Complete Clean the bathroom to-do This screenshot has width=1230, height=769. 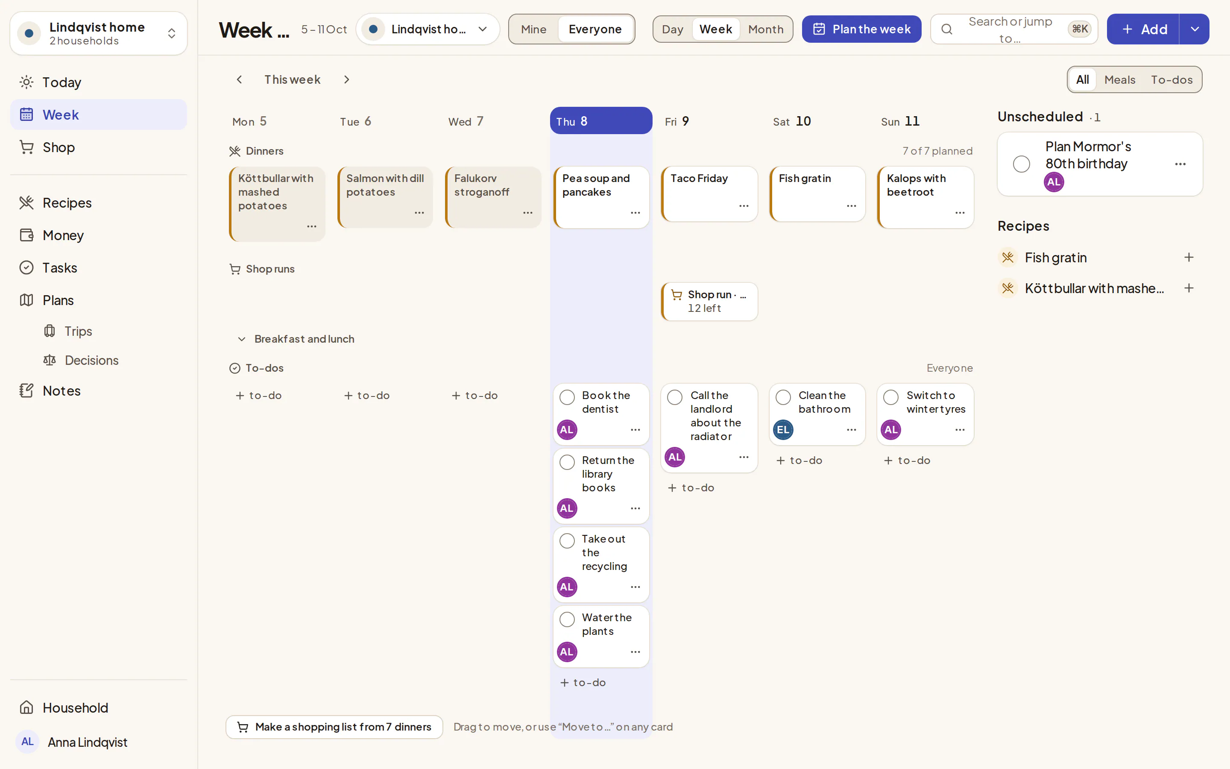pyautogui.click(x=783, y=397)
